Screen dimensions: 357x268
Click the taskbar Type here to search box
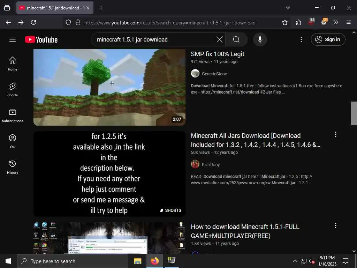pos(73,261)
